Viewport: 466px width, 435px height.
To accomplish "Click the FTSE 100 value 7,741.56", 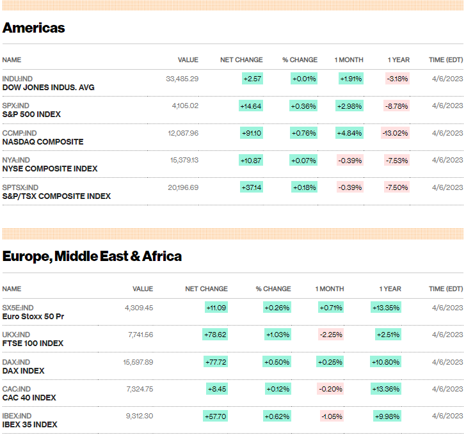I will pyautogui.click(x=141, y=335).
